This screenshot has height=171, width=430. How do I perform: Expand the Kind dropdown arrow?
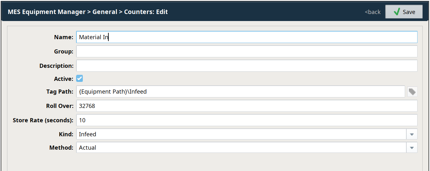coord(412,134)
